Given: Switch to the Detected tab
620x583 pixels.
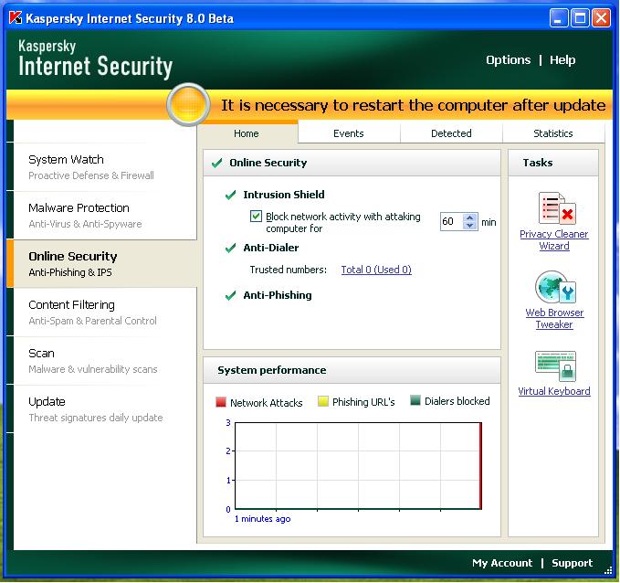Looking at the screenshot, I should coord(451,133).
